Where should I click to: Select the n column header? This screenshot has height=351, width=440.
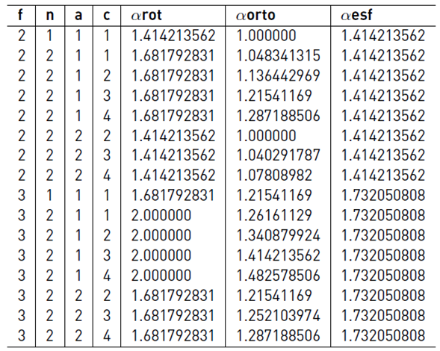49,16
